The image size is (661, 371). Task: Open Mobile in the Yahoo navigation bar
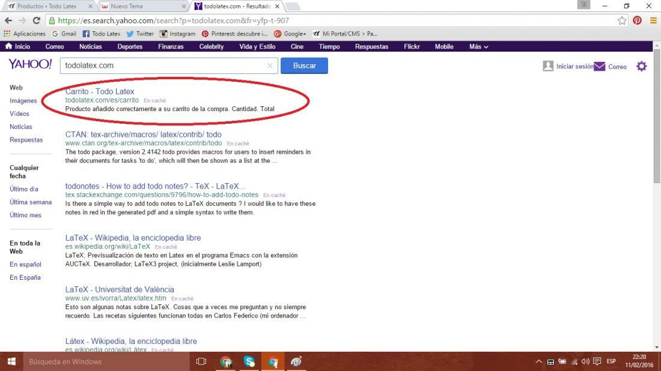point(444,46)
